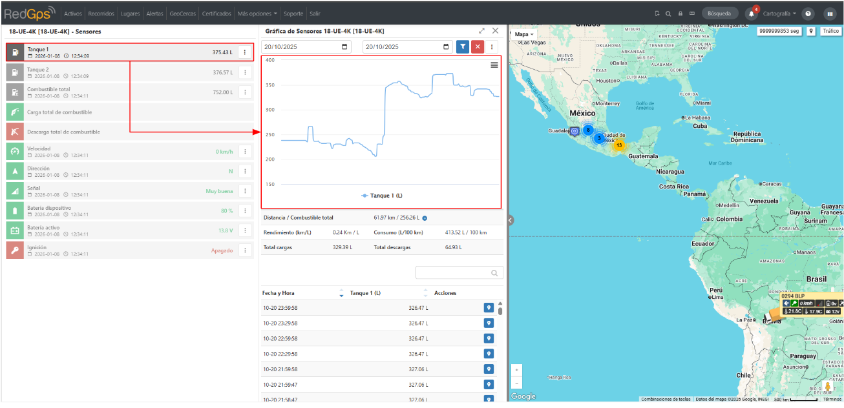Viewport: 844px width, 408px height.
Task: Click the Salir link
Action: pos(315,13)
